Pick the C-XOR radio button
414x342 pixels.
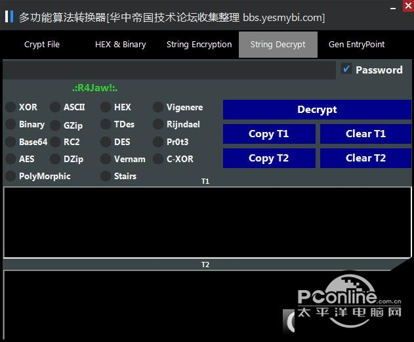(158, 159)
